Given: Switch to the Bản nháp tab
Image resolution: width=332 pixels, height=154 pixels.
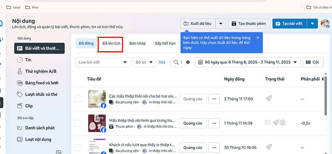Looking at the screenshot, I should click(137, 43).
